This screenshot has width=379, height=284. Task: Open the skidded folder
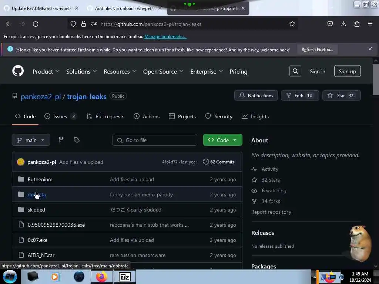point(36,210)
